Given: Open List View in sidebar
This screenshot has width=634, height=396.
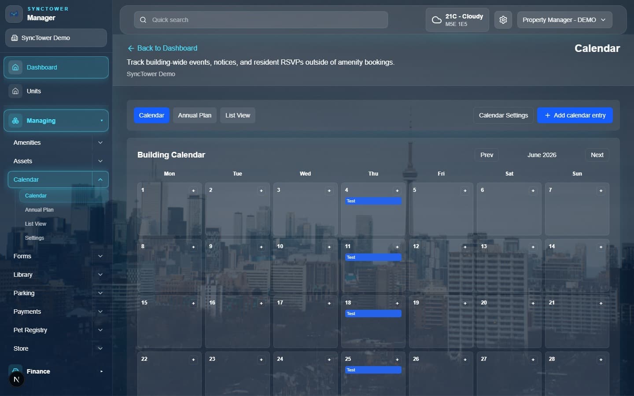Looking at the screenshot, I should click(x=36, y=224).
